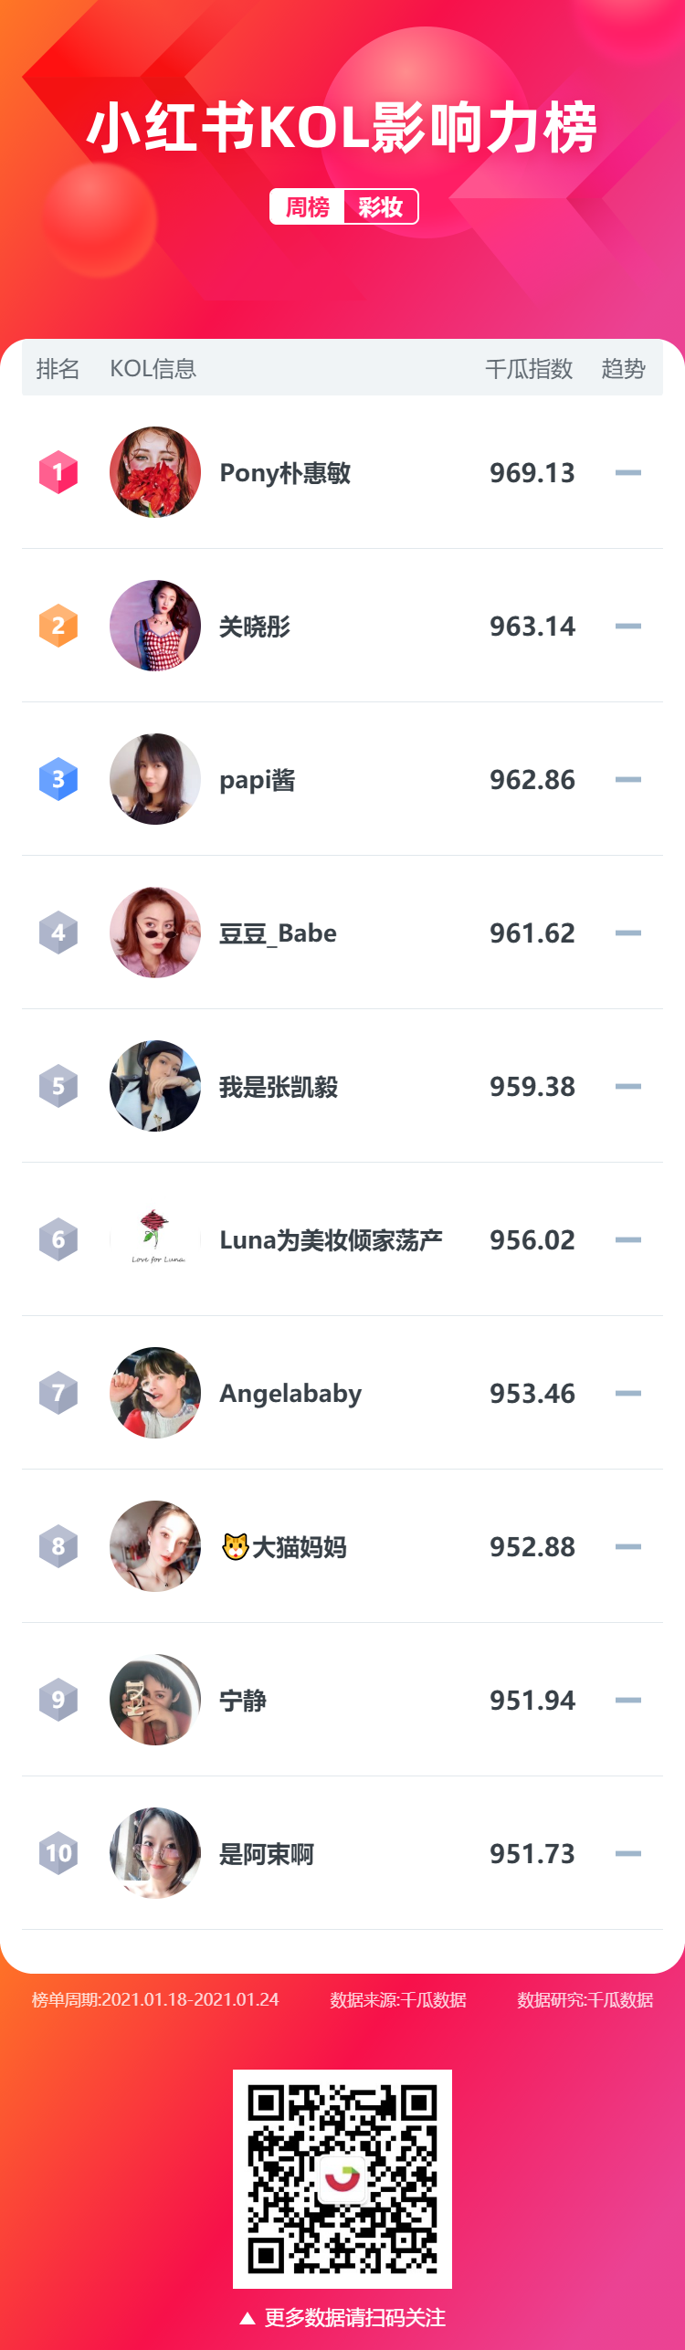685x2350 pixels.
Task: Click the 数据来源:千瓜数据 text
Action: 398,2000
